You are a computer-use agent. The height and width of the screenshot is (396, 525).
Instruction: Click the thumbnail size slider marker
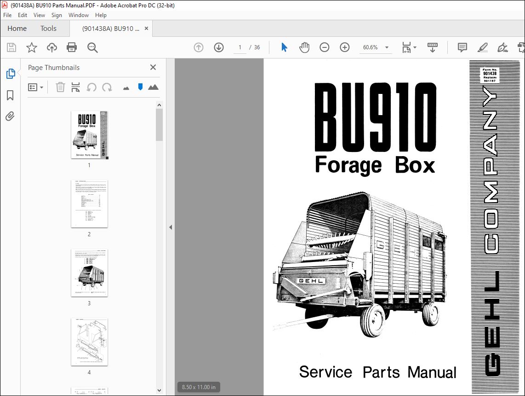tap(140, 87)
